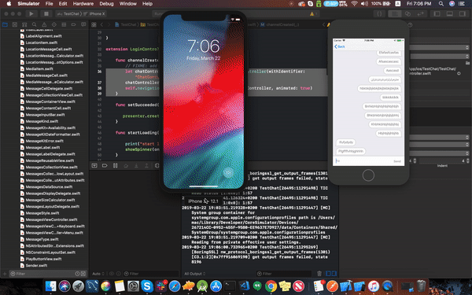The width and height of the screenshot is (472, 295).
Task: Adjust the Indent width stepper
Action: pyautogui.click(x=467, y=161)
